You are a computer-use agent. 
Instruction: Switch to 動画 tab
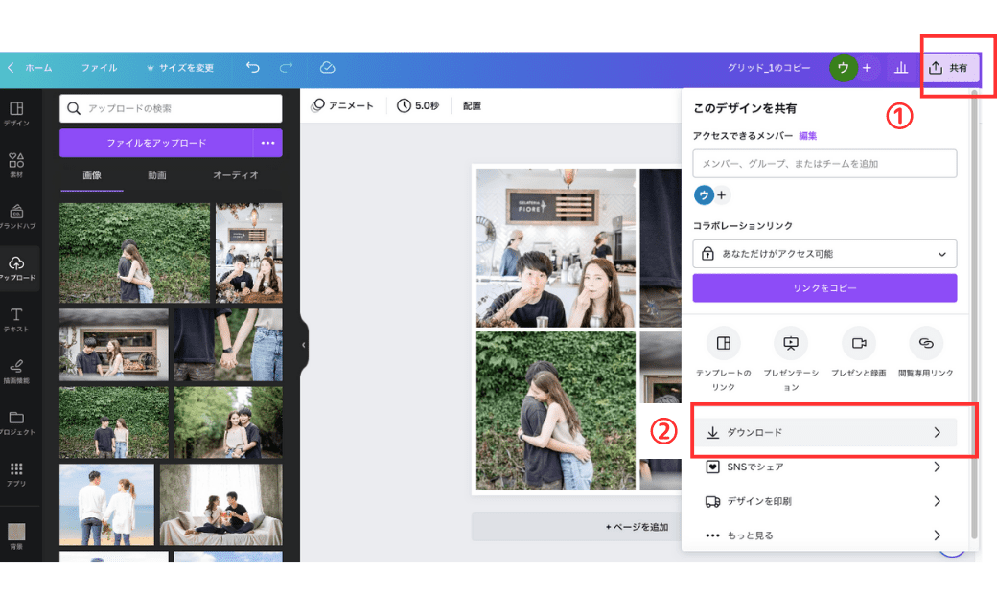click(157, 175)
